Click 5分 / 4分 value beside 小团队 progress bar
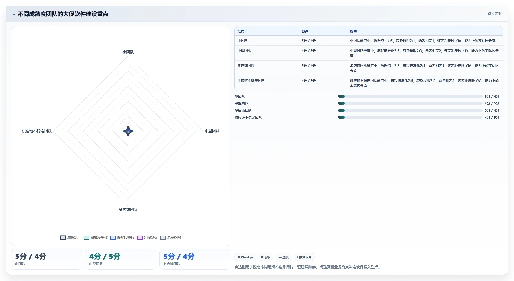Viewport: 514px width, 281px height. [492, 97]
